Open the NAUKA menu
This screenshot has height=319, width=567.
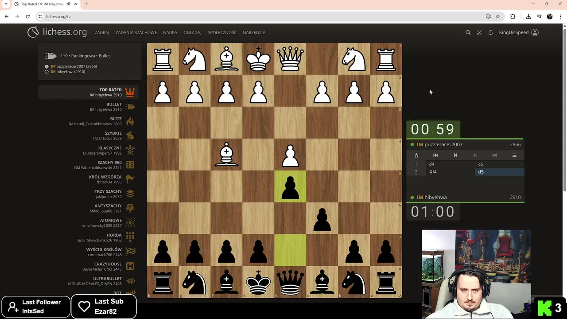(170, 32)
